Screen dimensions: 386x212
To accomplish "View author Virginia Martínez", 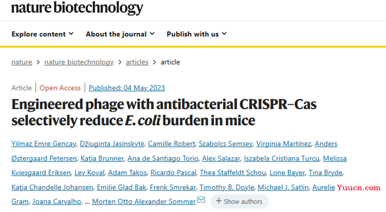I will coord(284,144).
